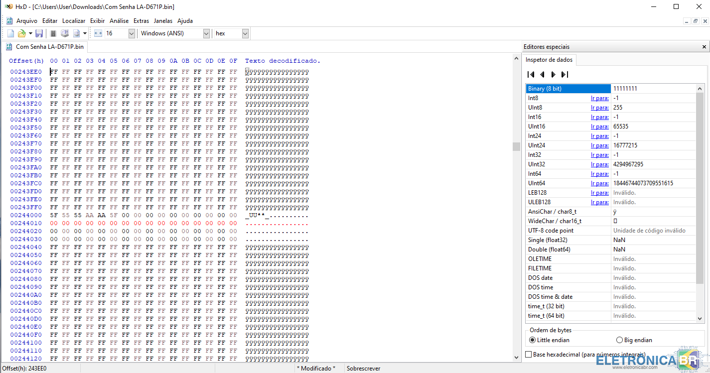This screenshot has width=710, height=373.
Task: Enable the Base hexadecimal checkbox
Action: coord(529,355)
